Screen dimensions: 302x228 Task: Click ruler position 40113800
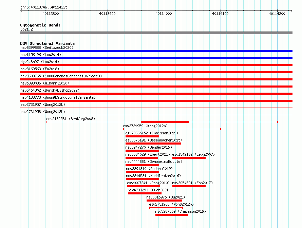click(x=51, y=14)
